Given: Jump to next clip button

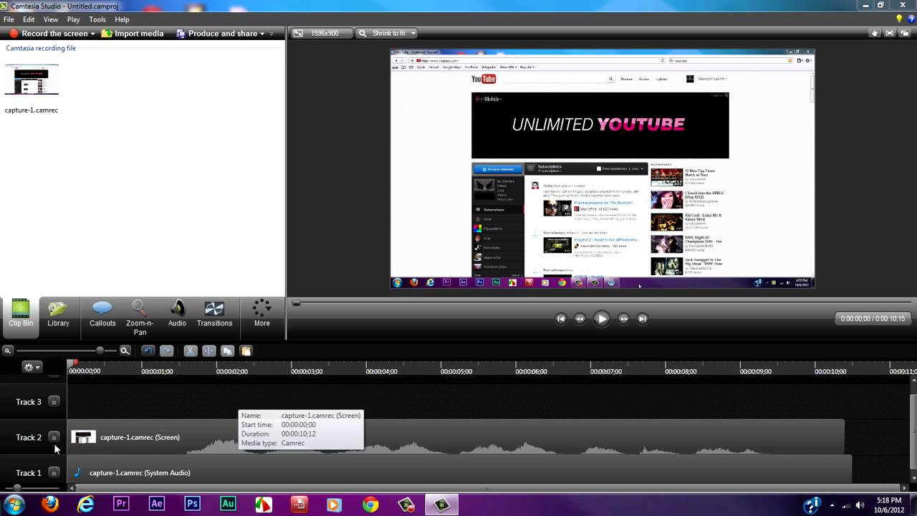Looking at the screenshot, I should point(643,319).
